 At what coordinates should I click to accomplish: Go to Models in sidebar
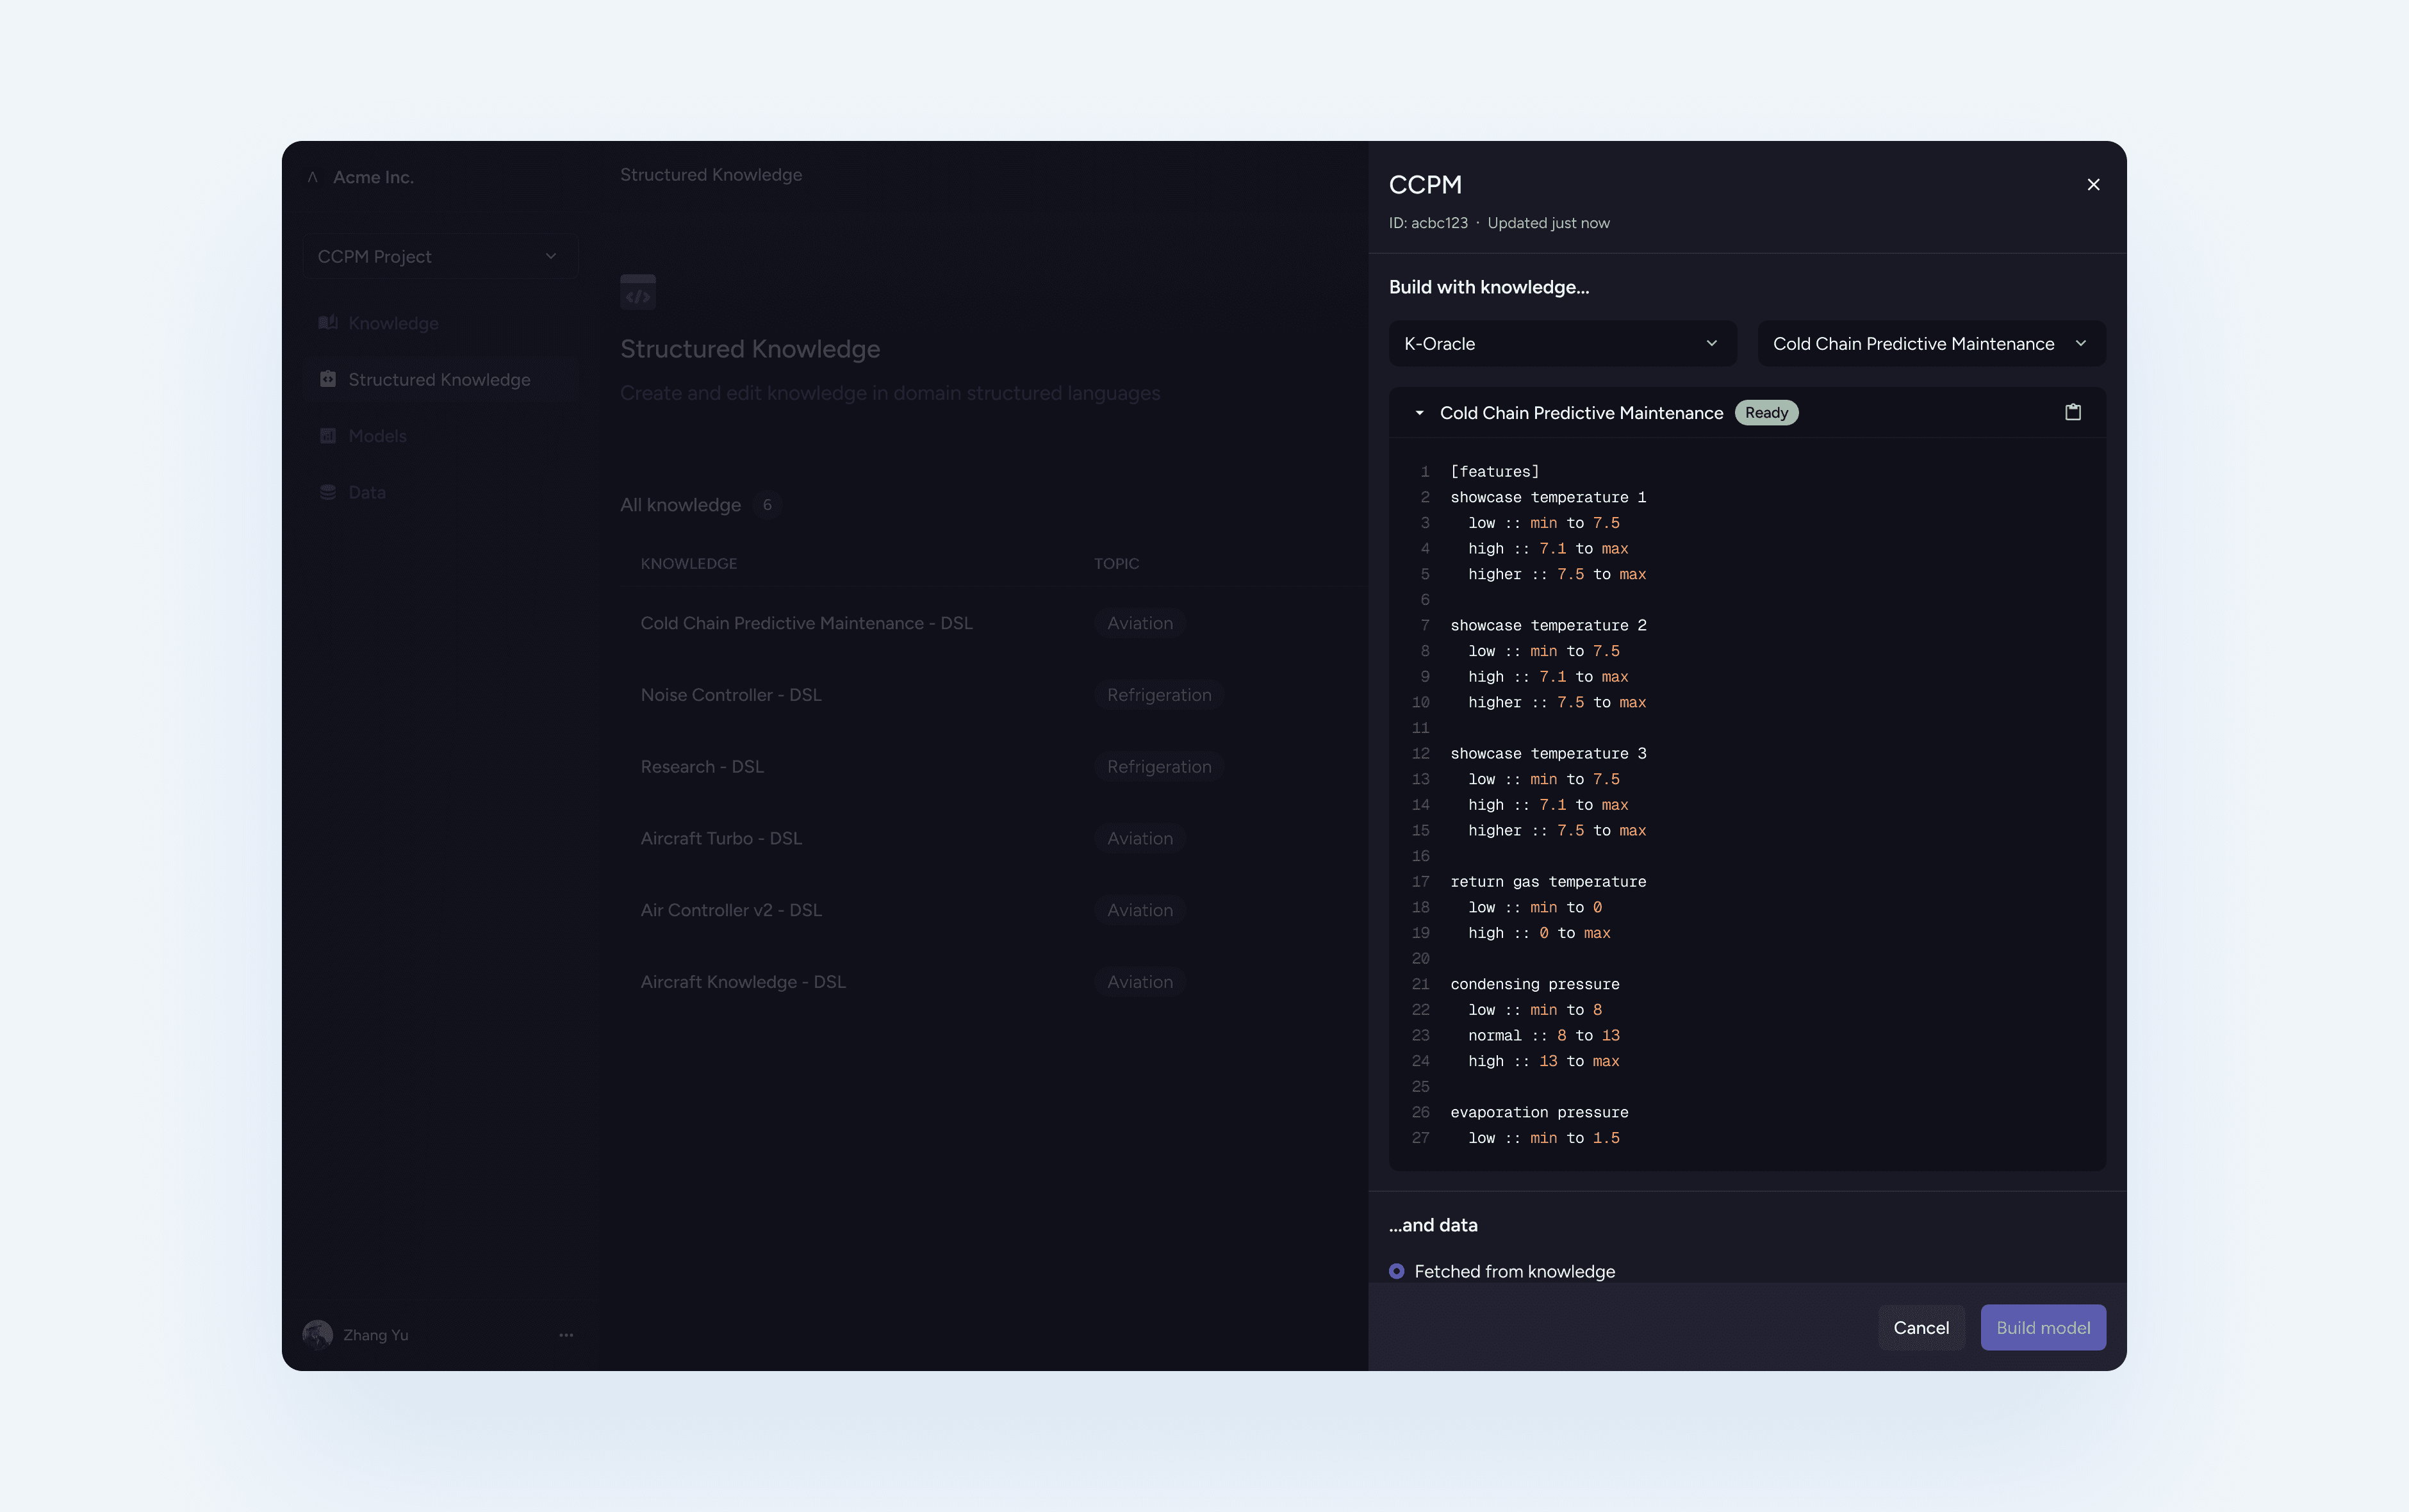[377, 436]
